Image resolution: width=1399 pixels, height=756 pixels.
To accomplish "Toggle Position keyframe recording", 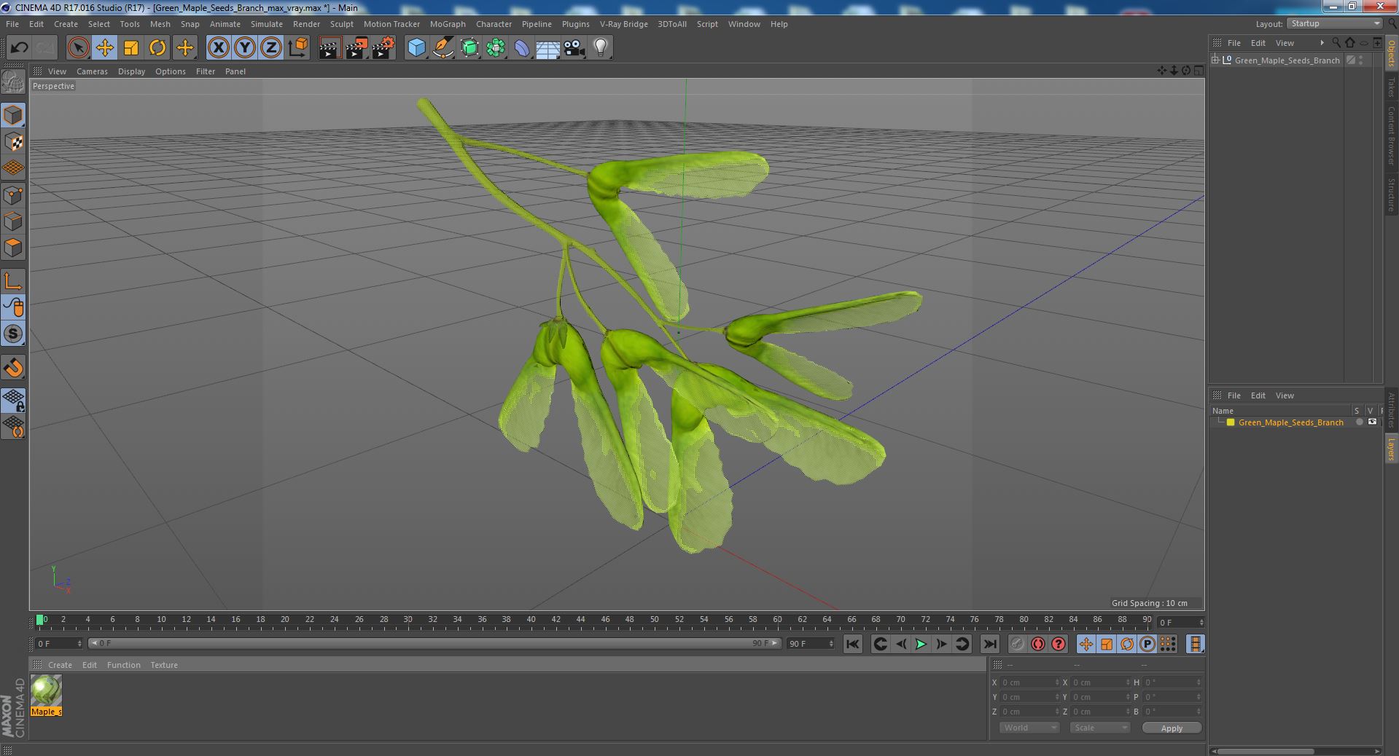I will pyautogui.click(x=1086, y=644).
